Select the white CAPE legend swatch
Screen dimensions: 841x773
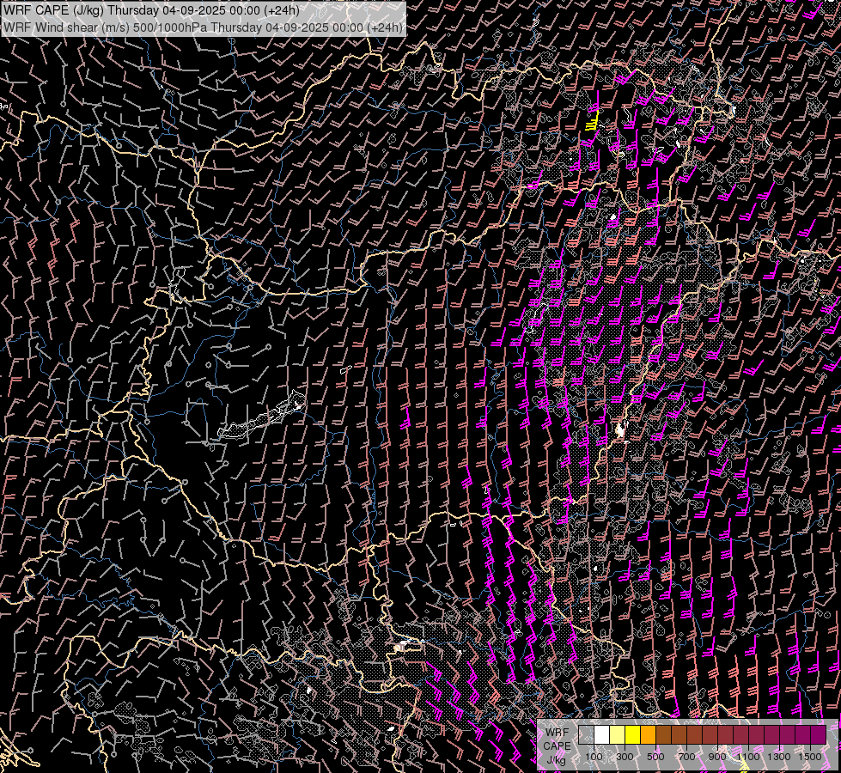[602, 734]
